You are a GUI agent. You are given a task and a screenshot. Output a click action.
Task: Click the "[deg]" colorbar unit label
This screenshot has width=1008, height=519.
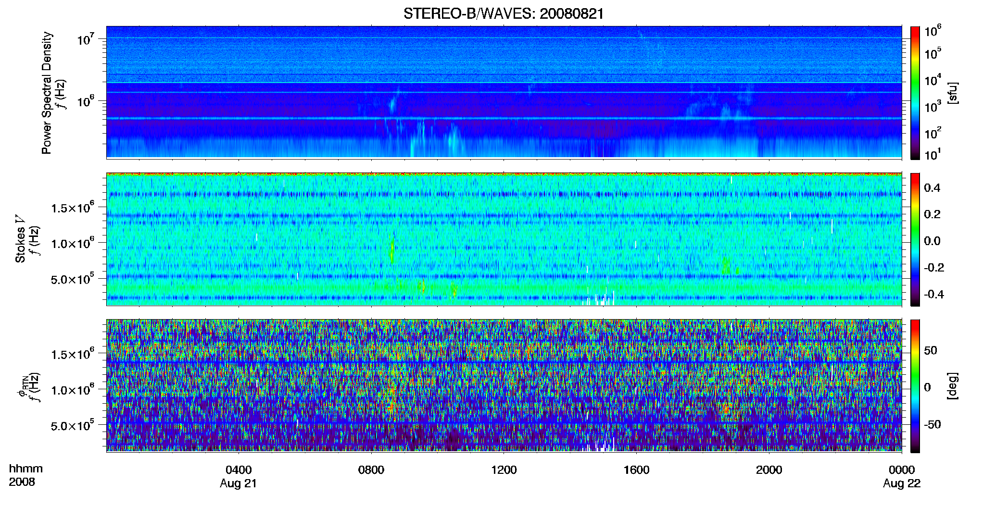pyautogui.click(x=953, y=386)
